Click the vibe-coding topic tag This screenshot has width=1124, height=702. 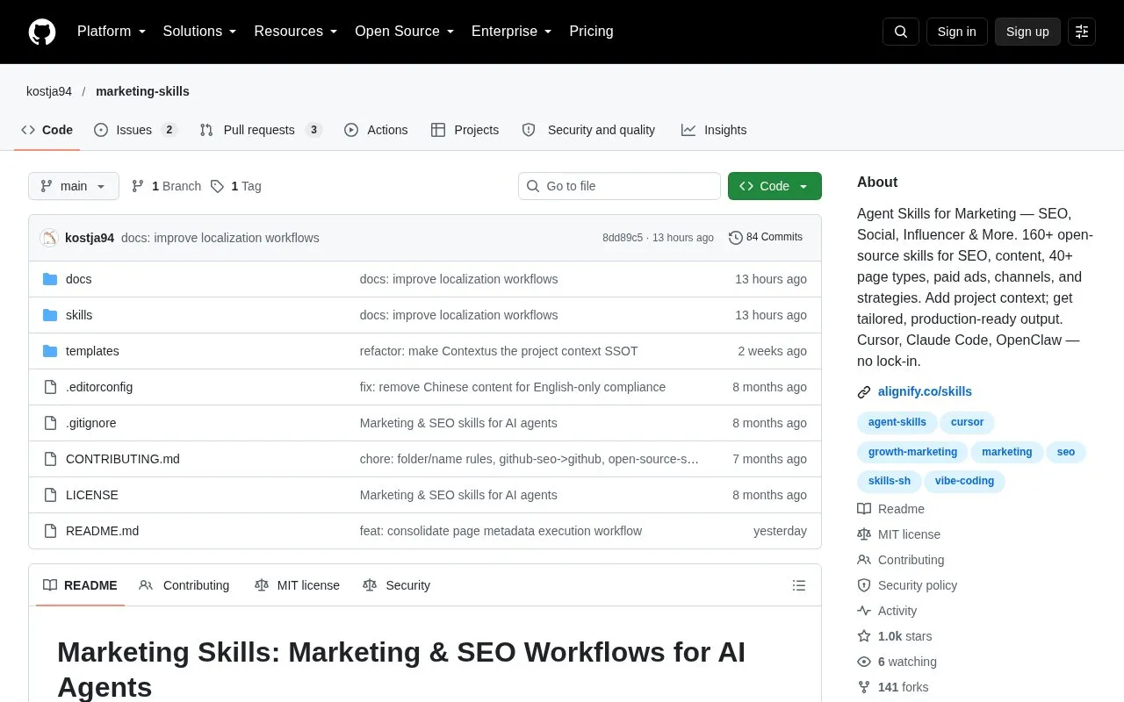click(964, 481)
